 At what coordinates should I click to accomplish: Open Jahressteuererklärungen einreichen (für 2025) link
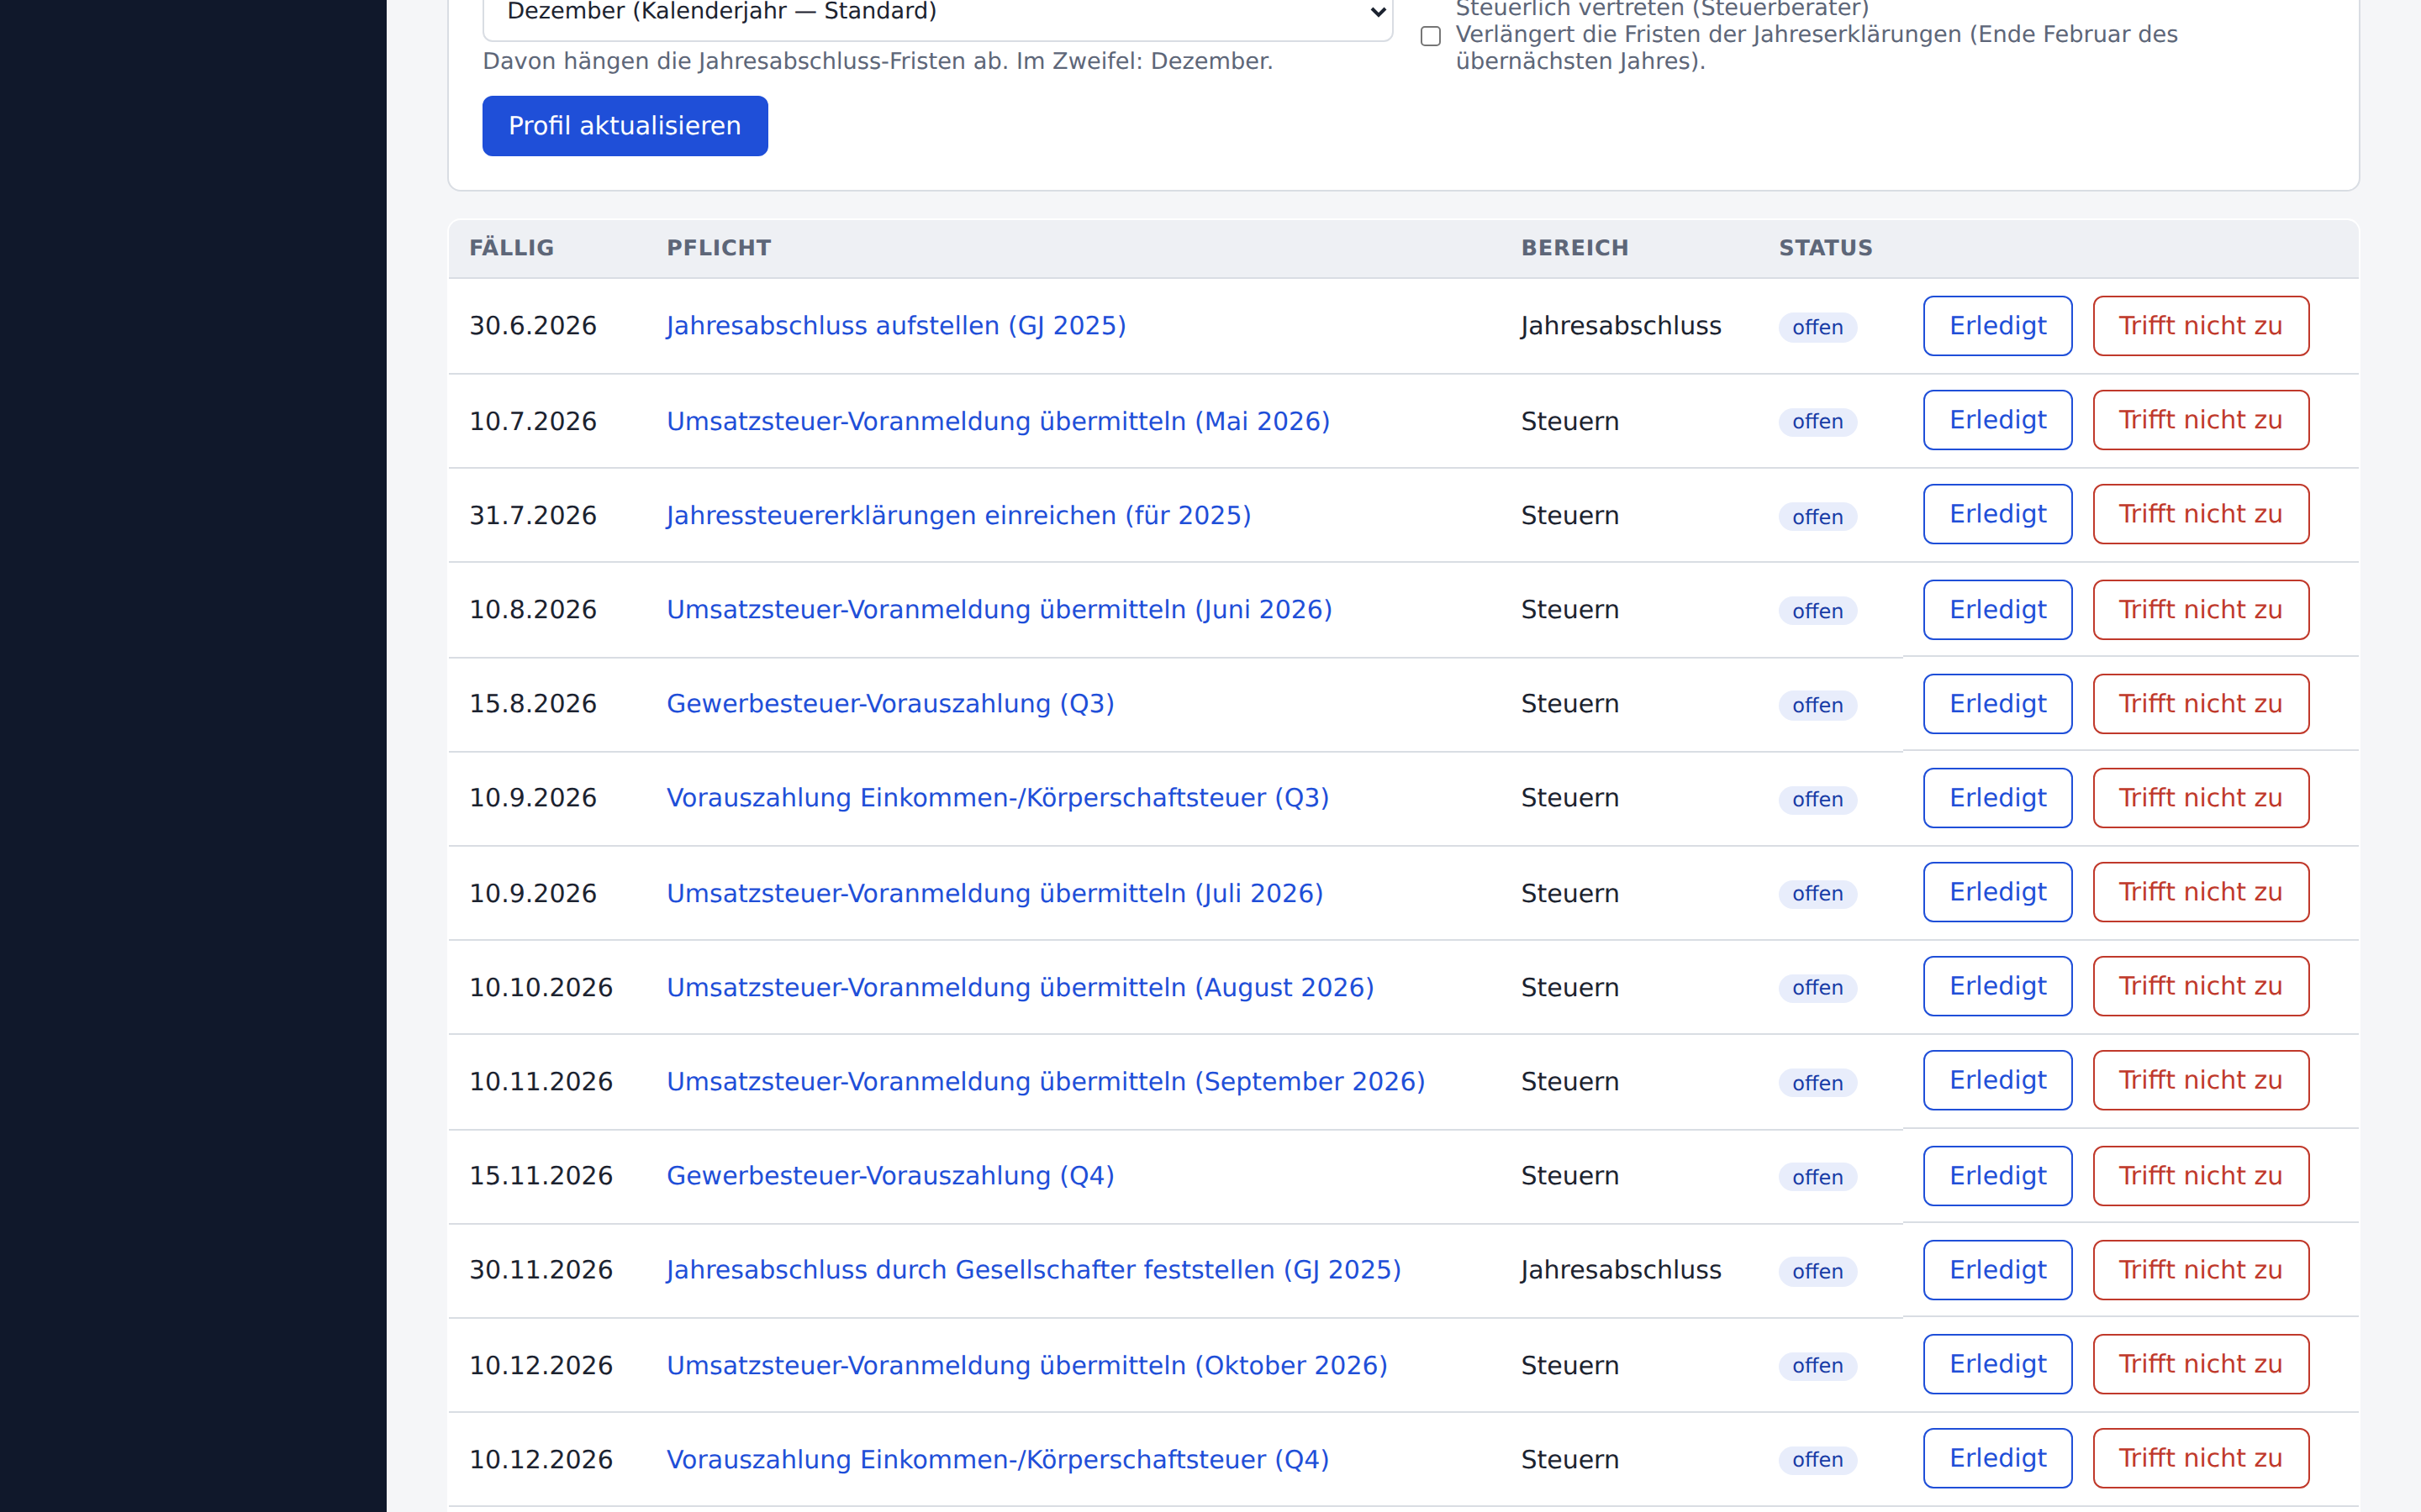click(958, 515)
